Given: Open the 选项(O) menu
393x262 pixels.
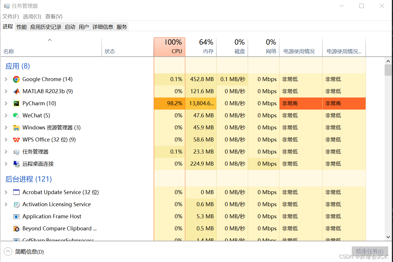Looking at the screenshot, I should (32, 16).
